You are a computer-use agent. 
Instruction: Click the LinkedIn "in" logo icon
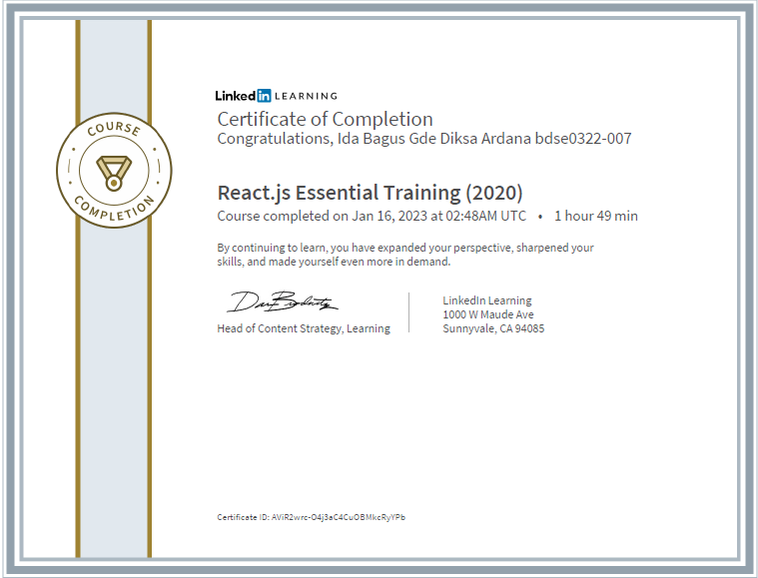[264, 96]
